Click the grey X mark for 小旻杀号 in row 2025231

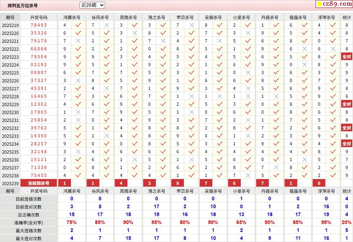(x=248, y=120)
